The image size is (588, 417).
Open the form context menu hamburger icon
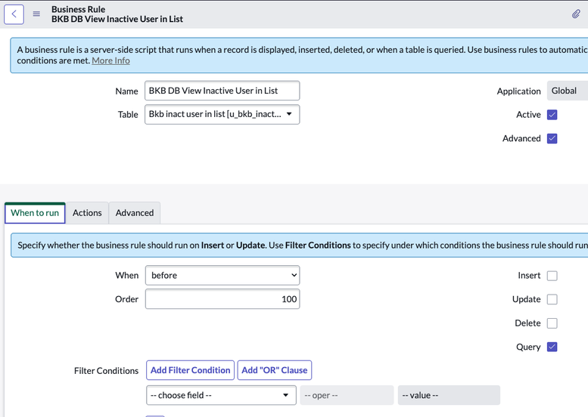click(36, 14)
